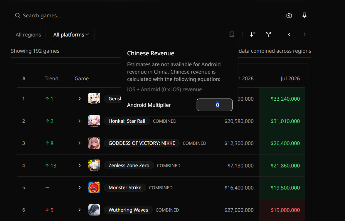Open the Monster Strike link
345x221 pixels.
click(x=125, y=187)
